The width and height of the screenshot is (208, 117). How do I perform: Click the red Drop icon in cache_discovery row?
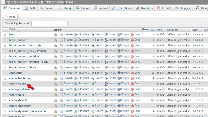click(132, 106)
